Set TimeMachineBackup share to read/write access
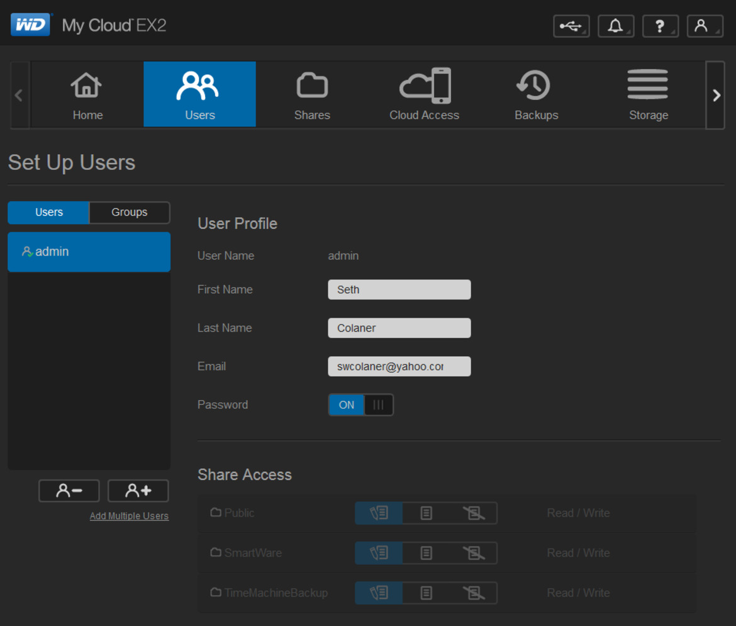Image resolution: width=736 pixels, height=626 pixels. click(x=379, y=593)
